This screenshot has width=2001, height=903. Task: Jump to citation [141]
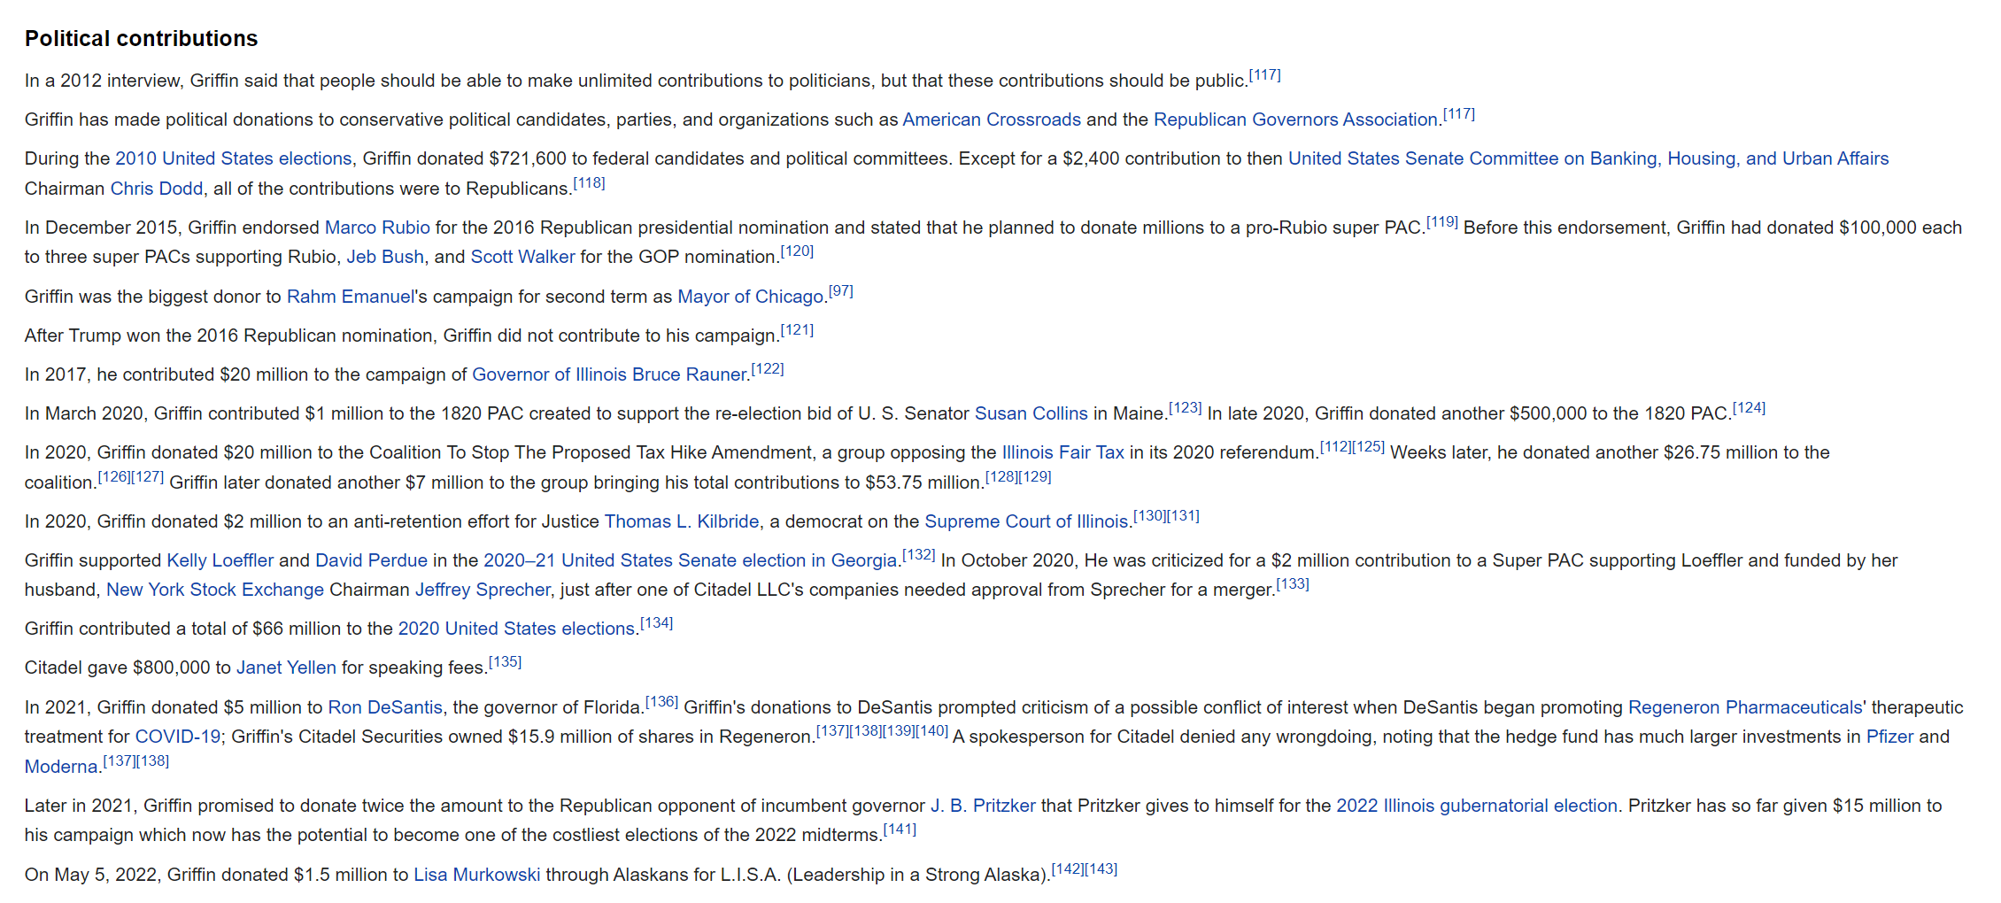pos(900,830)
